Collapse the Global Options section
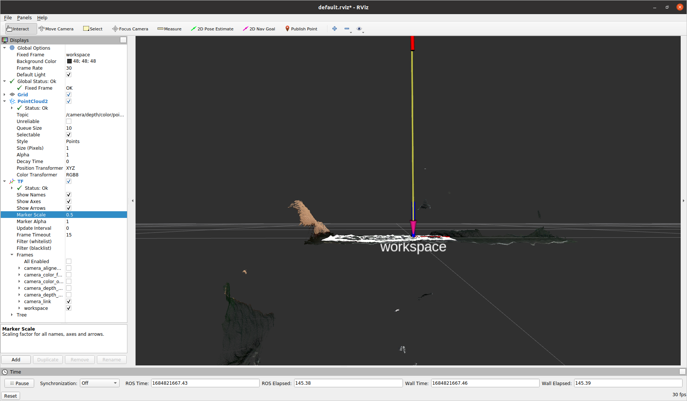 (4, 48)
